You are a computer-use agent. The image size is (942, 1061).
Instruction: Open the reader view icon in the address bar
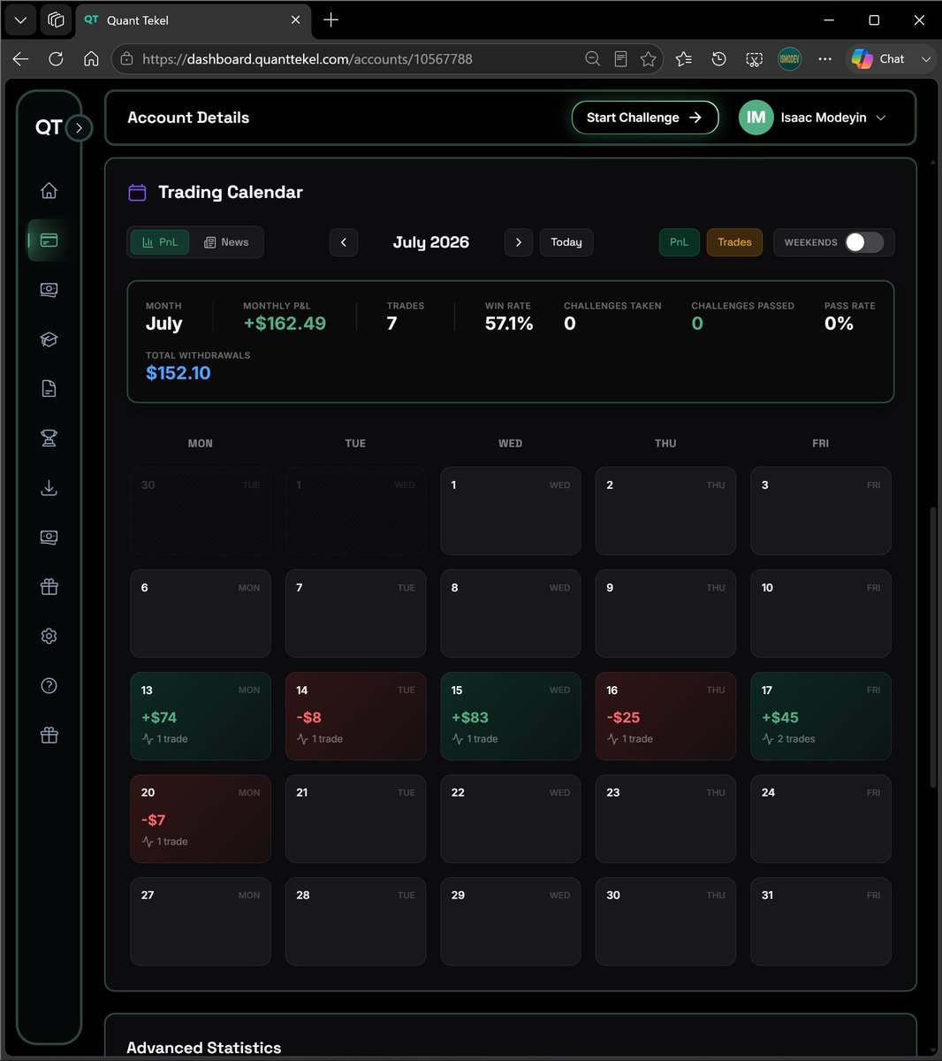621,59
